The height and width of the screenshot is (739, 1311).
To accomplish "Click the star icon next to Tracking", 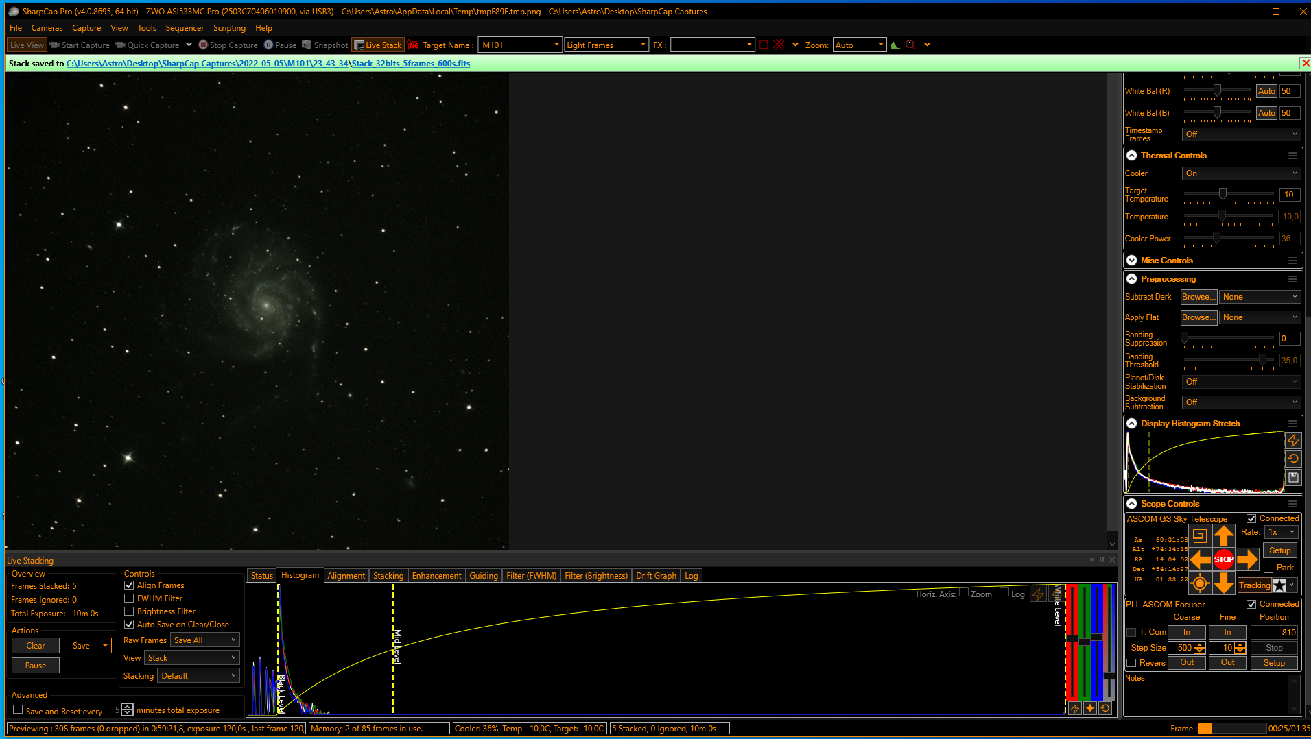I will click(1279, 585).
